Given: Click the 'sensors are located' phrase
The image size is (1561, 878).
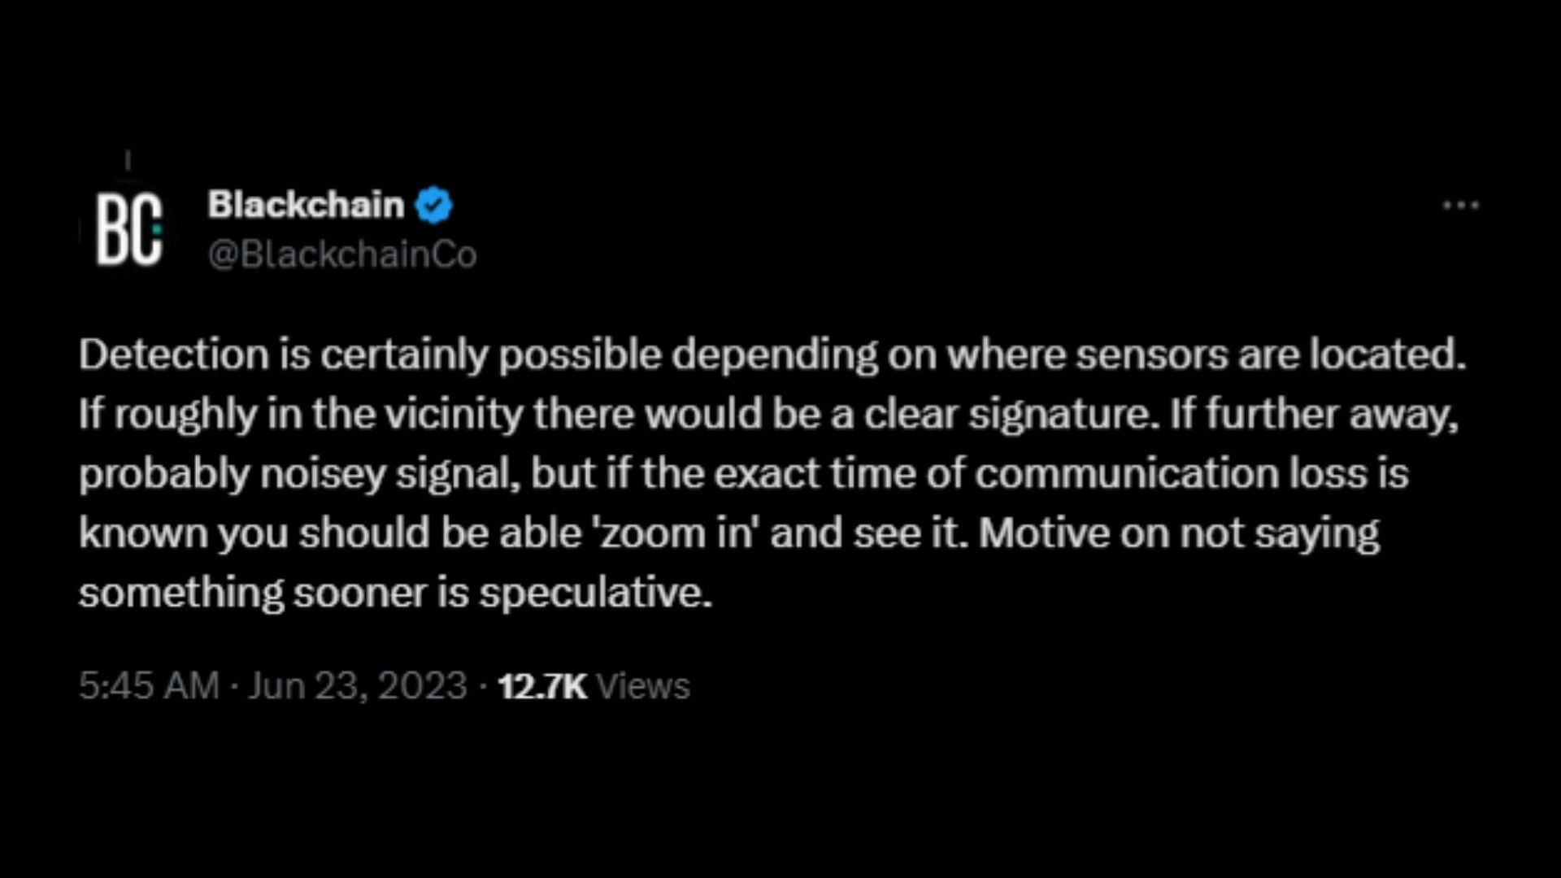Looking at the screenshot, I should point(1271,354).
